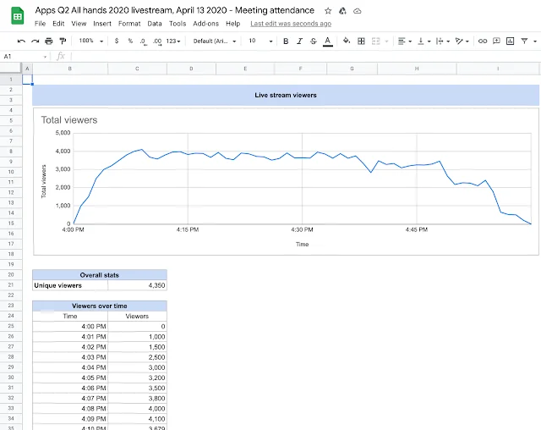Click the insert link icon
This screenshot has width=541, height=430.
[x=483, y=41]
